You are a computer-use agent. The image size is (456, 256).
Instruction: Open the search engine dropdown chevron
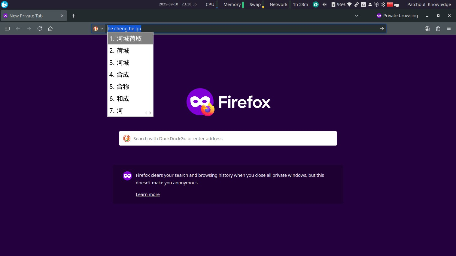[x=102, y=29]
